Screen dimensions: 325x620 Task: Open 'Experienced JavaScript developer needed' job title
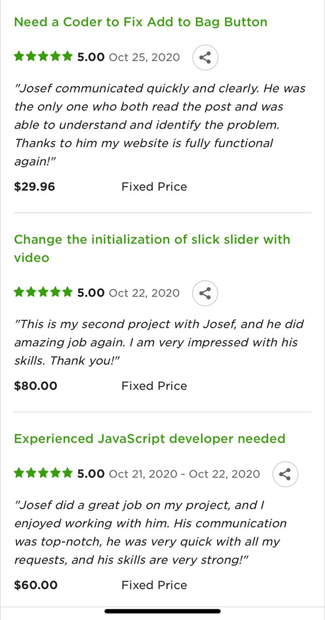(149, 439)
